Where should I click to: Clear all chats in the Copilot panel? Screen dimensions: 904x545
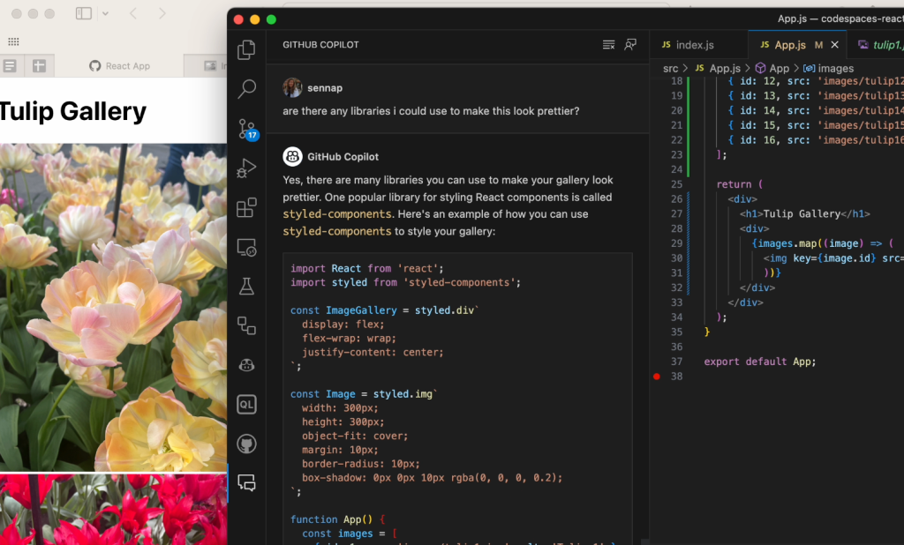tap(608, 44)
